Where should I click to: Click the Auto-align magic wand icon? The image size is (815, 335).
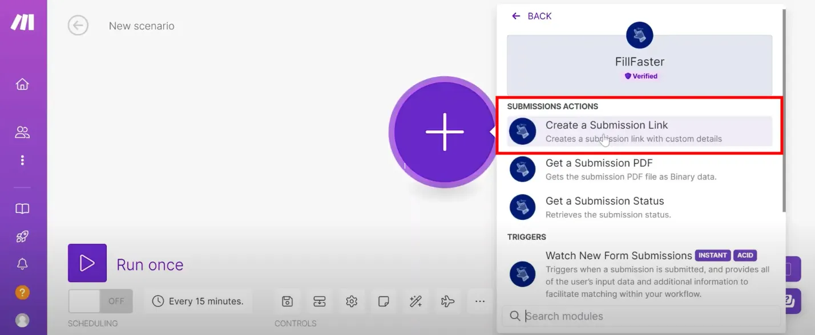(x=415, y=301)
